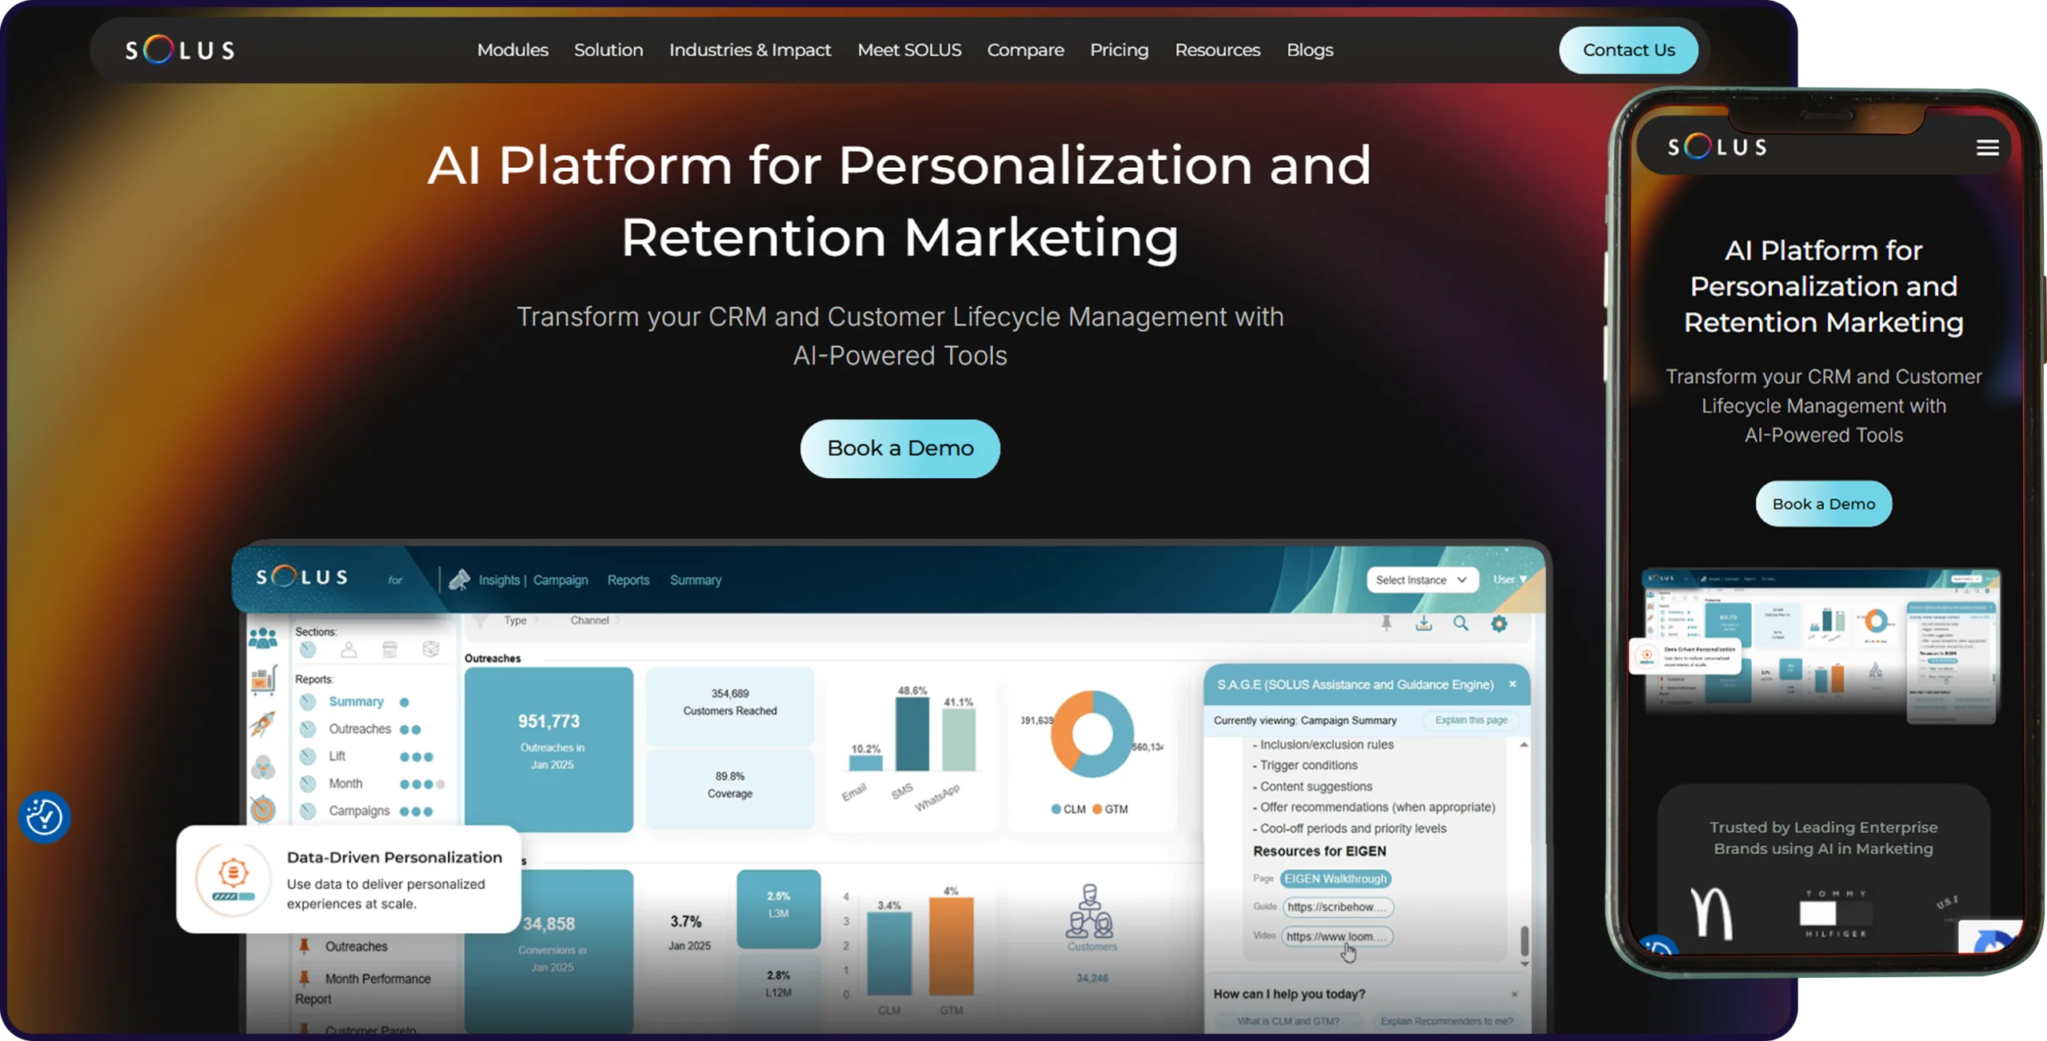Screen dimensions: 2047x1041
Task: Click the pin next to Month Performance Report
Action: coord(304,978)
